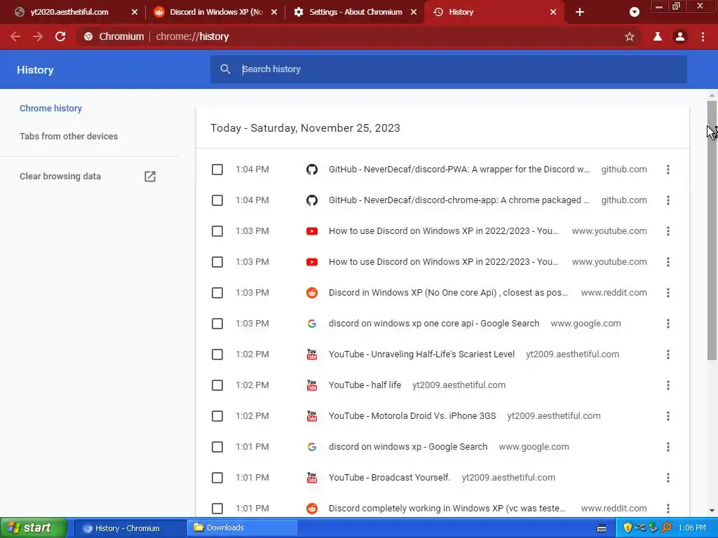Open the Chromium three-dot main menu
The width and height of the screenshot is (718, 538).
(703, 36)
